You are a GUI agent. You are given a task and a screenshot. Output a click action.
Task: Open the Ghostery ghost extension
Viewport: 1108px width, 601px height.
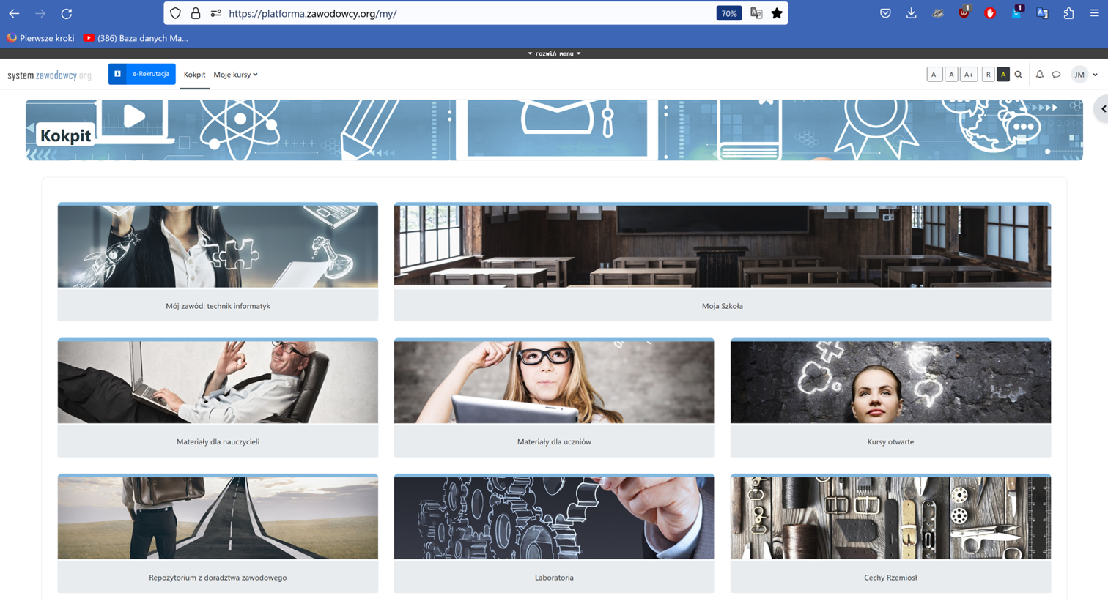pyautogui.click(x=1016, y=12)
